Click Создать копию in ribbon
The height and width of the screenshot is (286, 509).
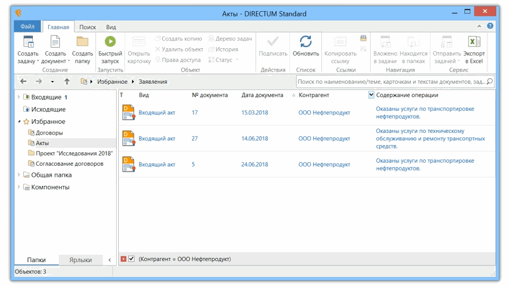(179, 39)
